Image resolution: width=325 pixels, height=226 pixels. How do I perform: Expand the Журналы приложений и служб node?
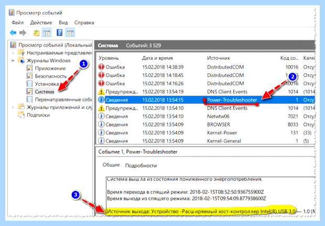coord(13,107)
